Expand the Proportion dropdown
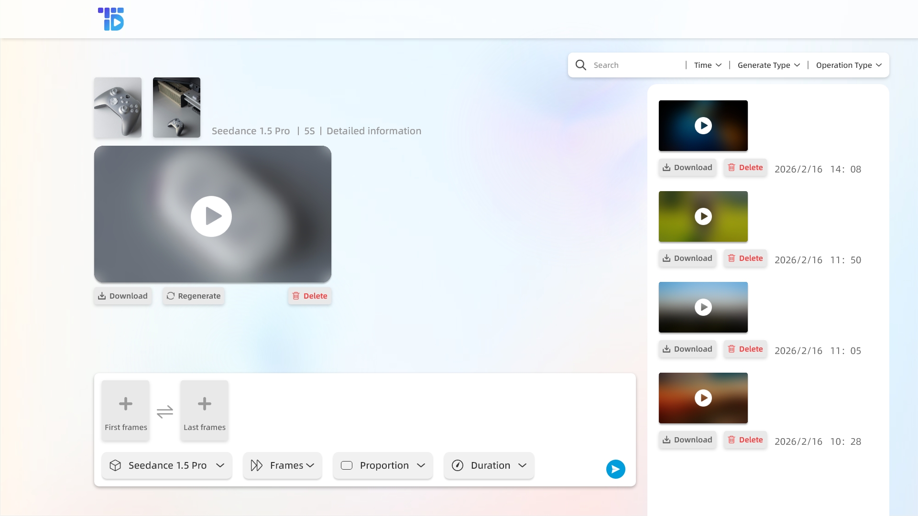918x516 pixels. point(383,465)
